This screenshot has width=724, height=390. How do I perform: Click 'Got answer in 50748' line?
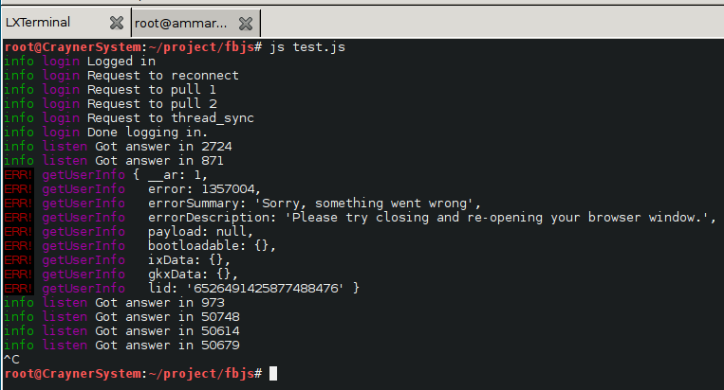(167, 317)
